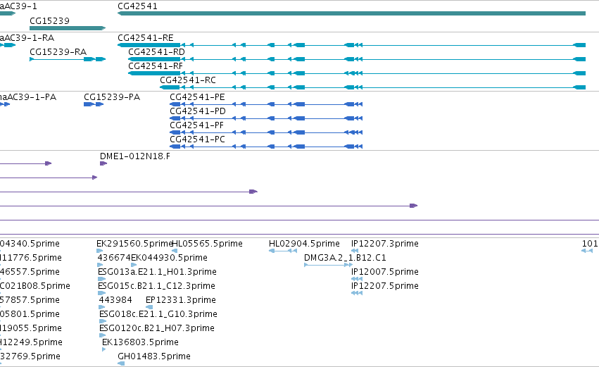This screenshot has width=599, height=367.
Task: Open the CG15239-RA transcript label
Action: 58,52
